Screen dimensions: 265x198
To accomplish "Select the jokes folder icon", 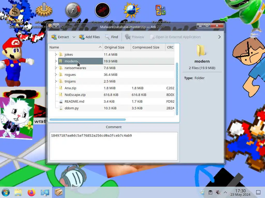I will pyautogui.click(x=61, y=54).
